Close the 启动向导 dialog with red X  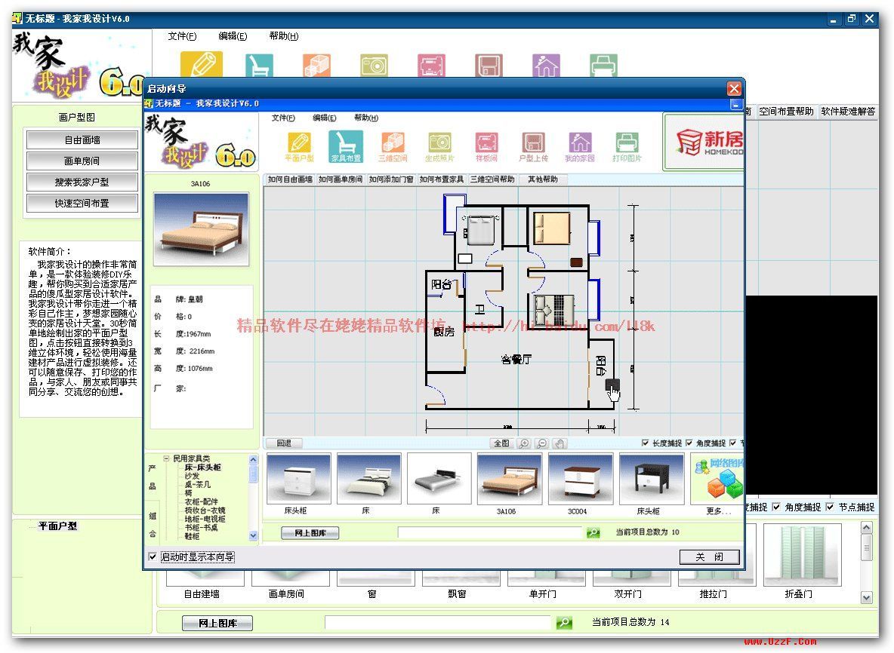pyautogui.click(x=734, y=88)
